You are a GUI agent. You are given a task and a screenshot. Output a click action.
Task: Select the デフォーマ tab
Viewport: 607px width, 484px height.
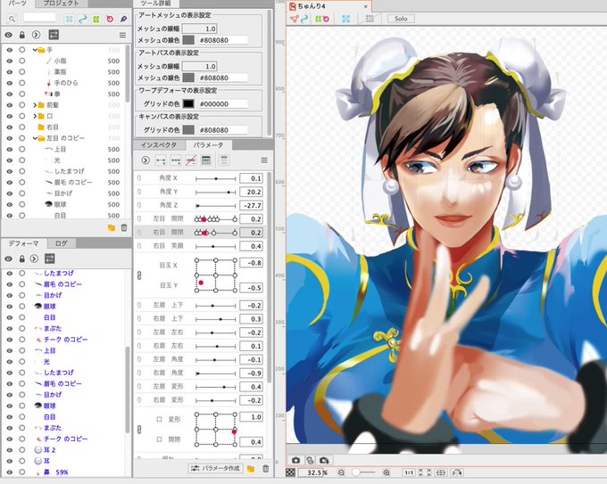(x=23, y=243)
